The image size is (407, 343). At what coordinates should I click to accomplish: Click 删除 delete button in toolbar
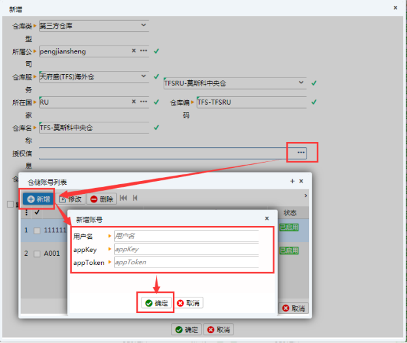pyautogui.click(x=101, y=199)
